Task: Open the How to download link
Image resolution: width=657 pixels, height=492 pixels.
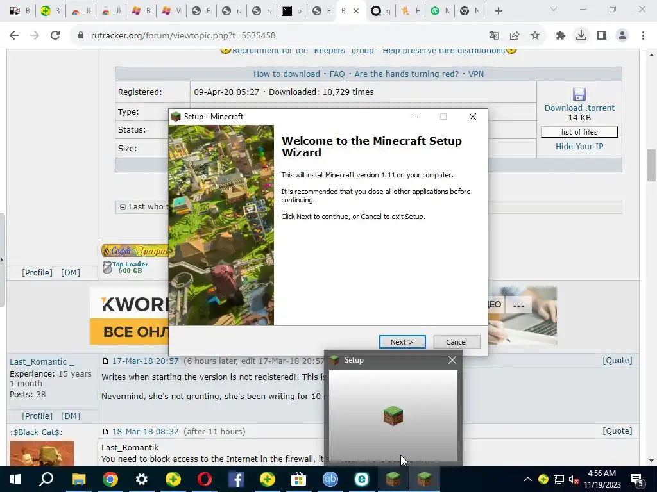Action: pos(287,74)
